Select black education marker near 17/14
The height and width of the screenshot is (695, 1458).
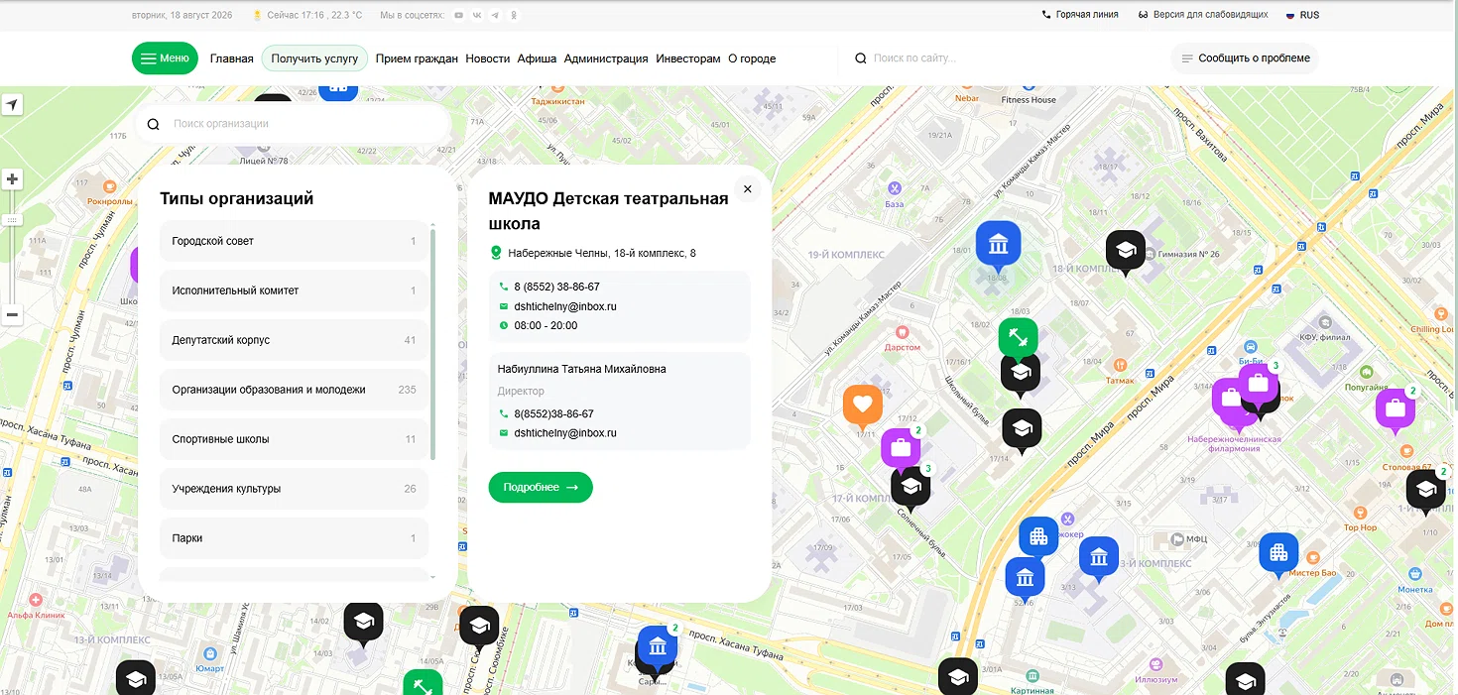pos(1022,430)
